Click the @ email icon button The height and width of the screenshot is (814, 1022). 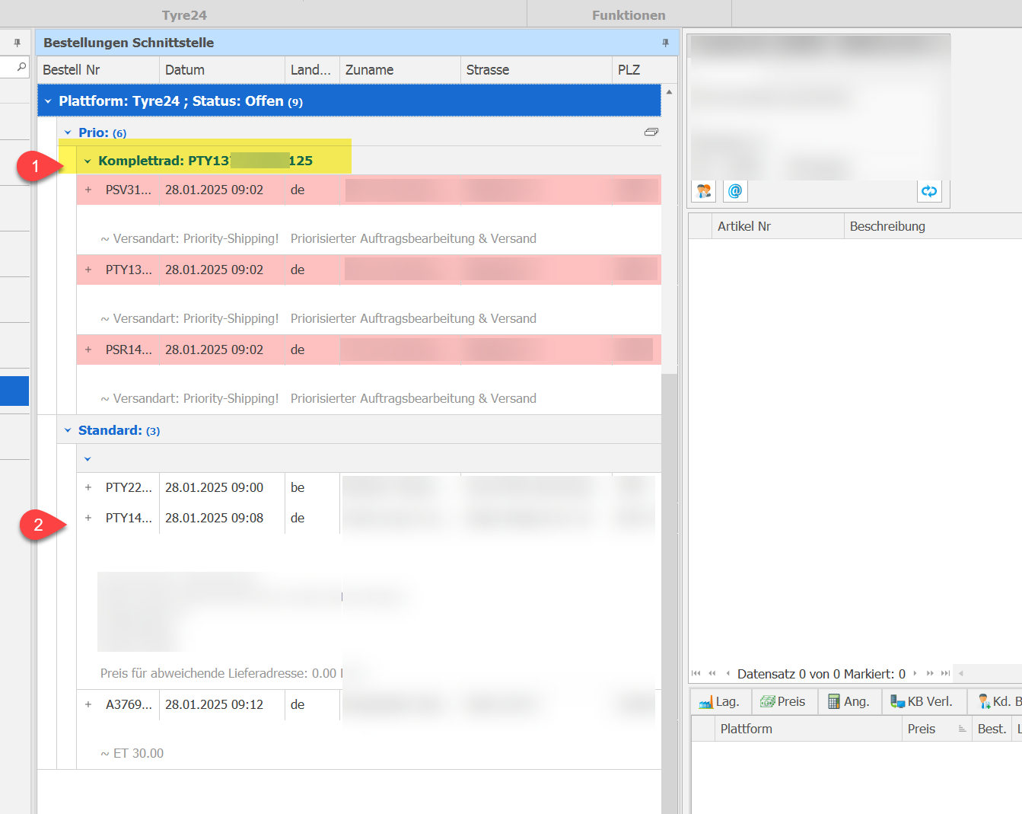point(735,191)
